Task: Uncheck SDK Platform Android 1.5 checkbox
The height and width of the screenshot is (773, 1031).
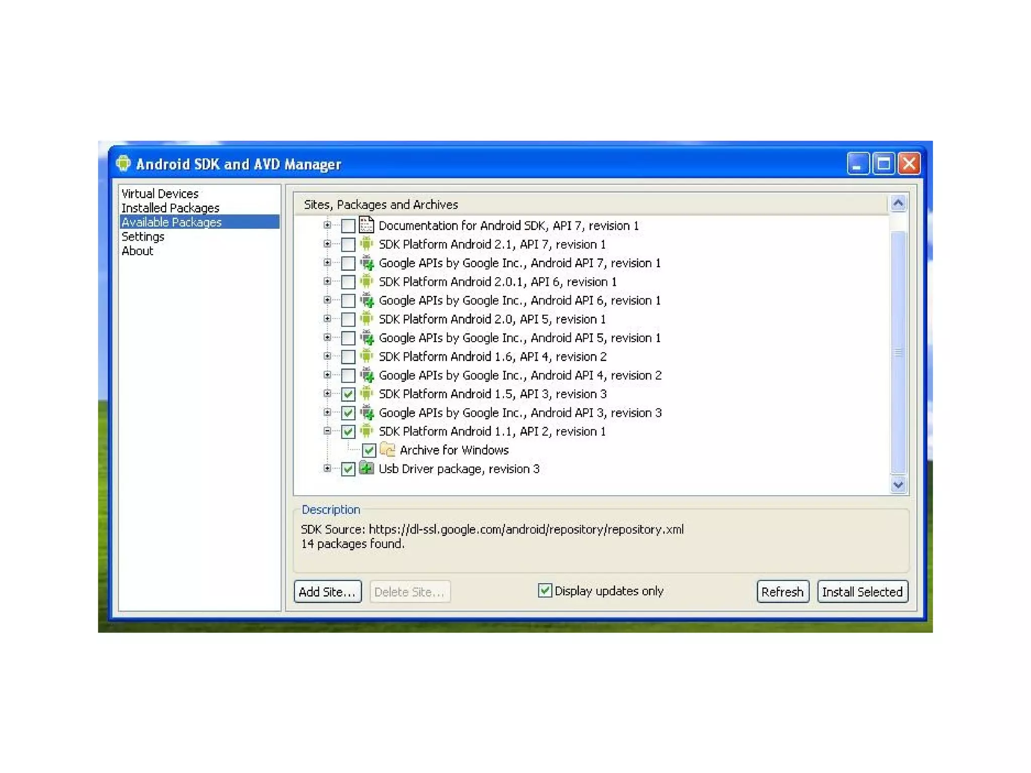Action: coord(348,394)
